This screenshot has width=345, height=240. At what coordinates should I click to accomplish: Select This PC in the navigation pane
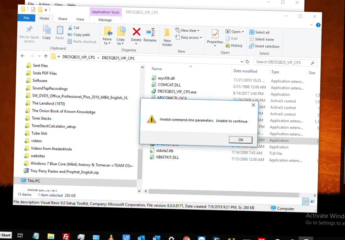tap(30, 181)
